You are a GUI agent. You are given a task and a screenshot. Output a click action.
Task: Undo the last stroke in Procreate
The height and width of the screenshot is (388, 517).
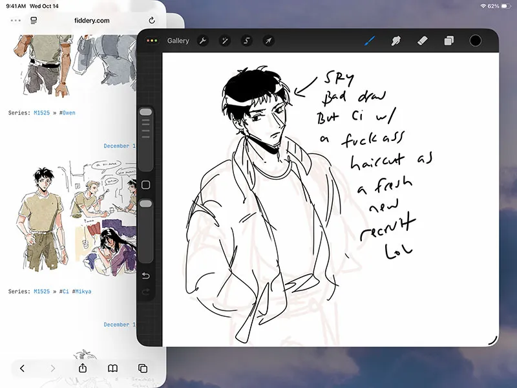146,276
